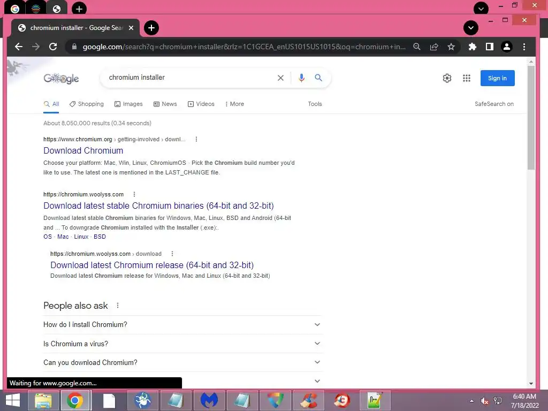The width and height of the screenshot is (548, 411).
Task: Open Windows Start menu
Action: 13,400
